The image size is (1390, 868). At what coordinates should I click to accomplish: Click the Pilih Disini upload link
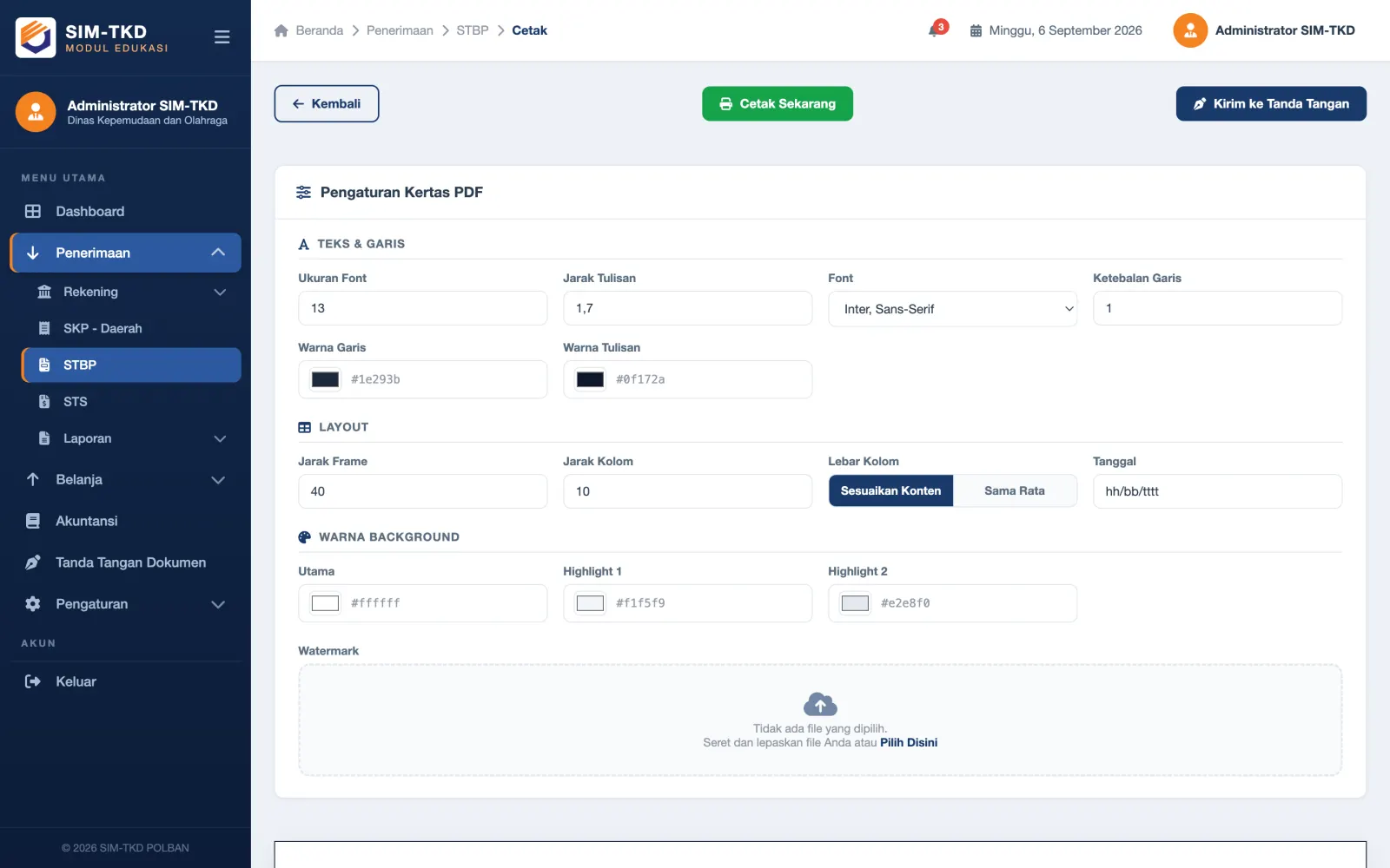tap(909, 742)
